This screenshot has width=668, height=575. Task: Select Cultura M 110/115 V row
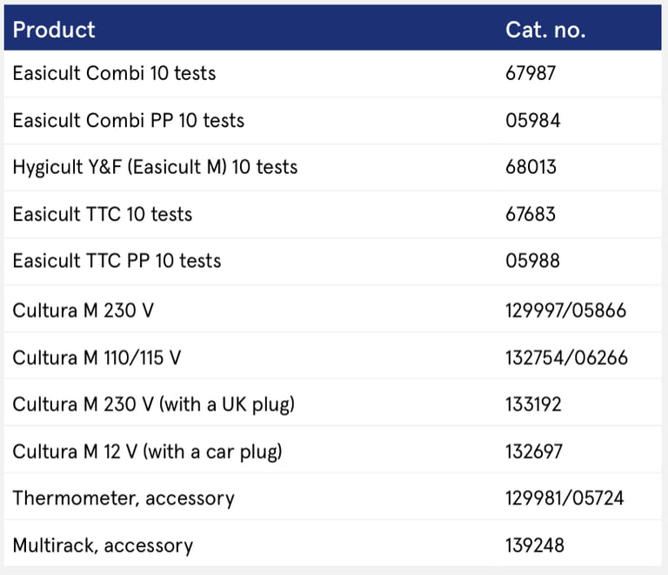[x=97, y=358]
